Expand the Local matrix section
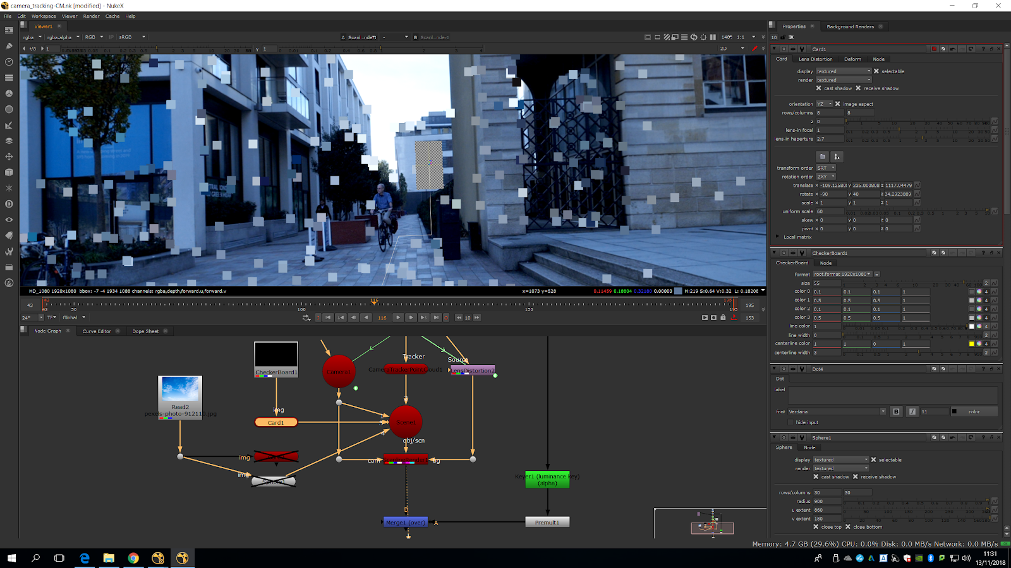The width and height of the screenshot is (1011, 568). pos(778,237)
